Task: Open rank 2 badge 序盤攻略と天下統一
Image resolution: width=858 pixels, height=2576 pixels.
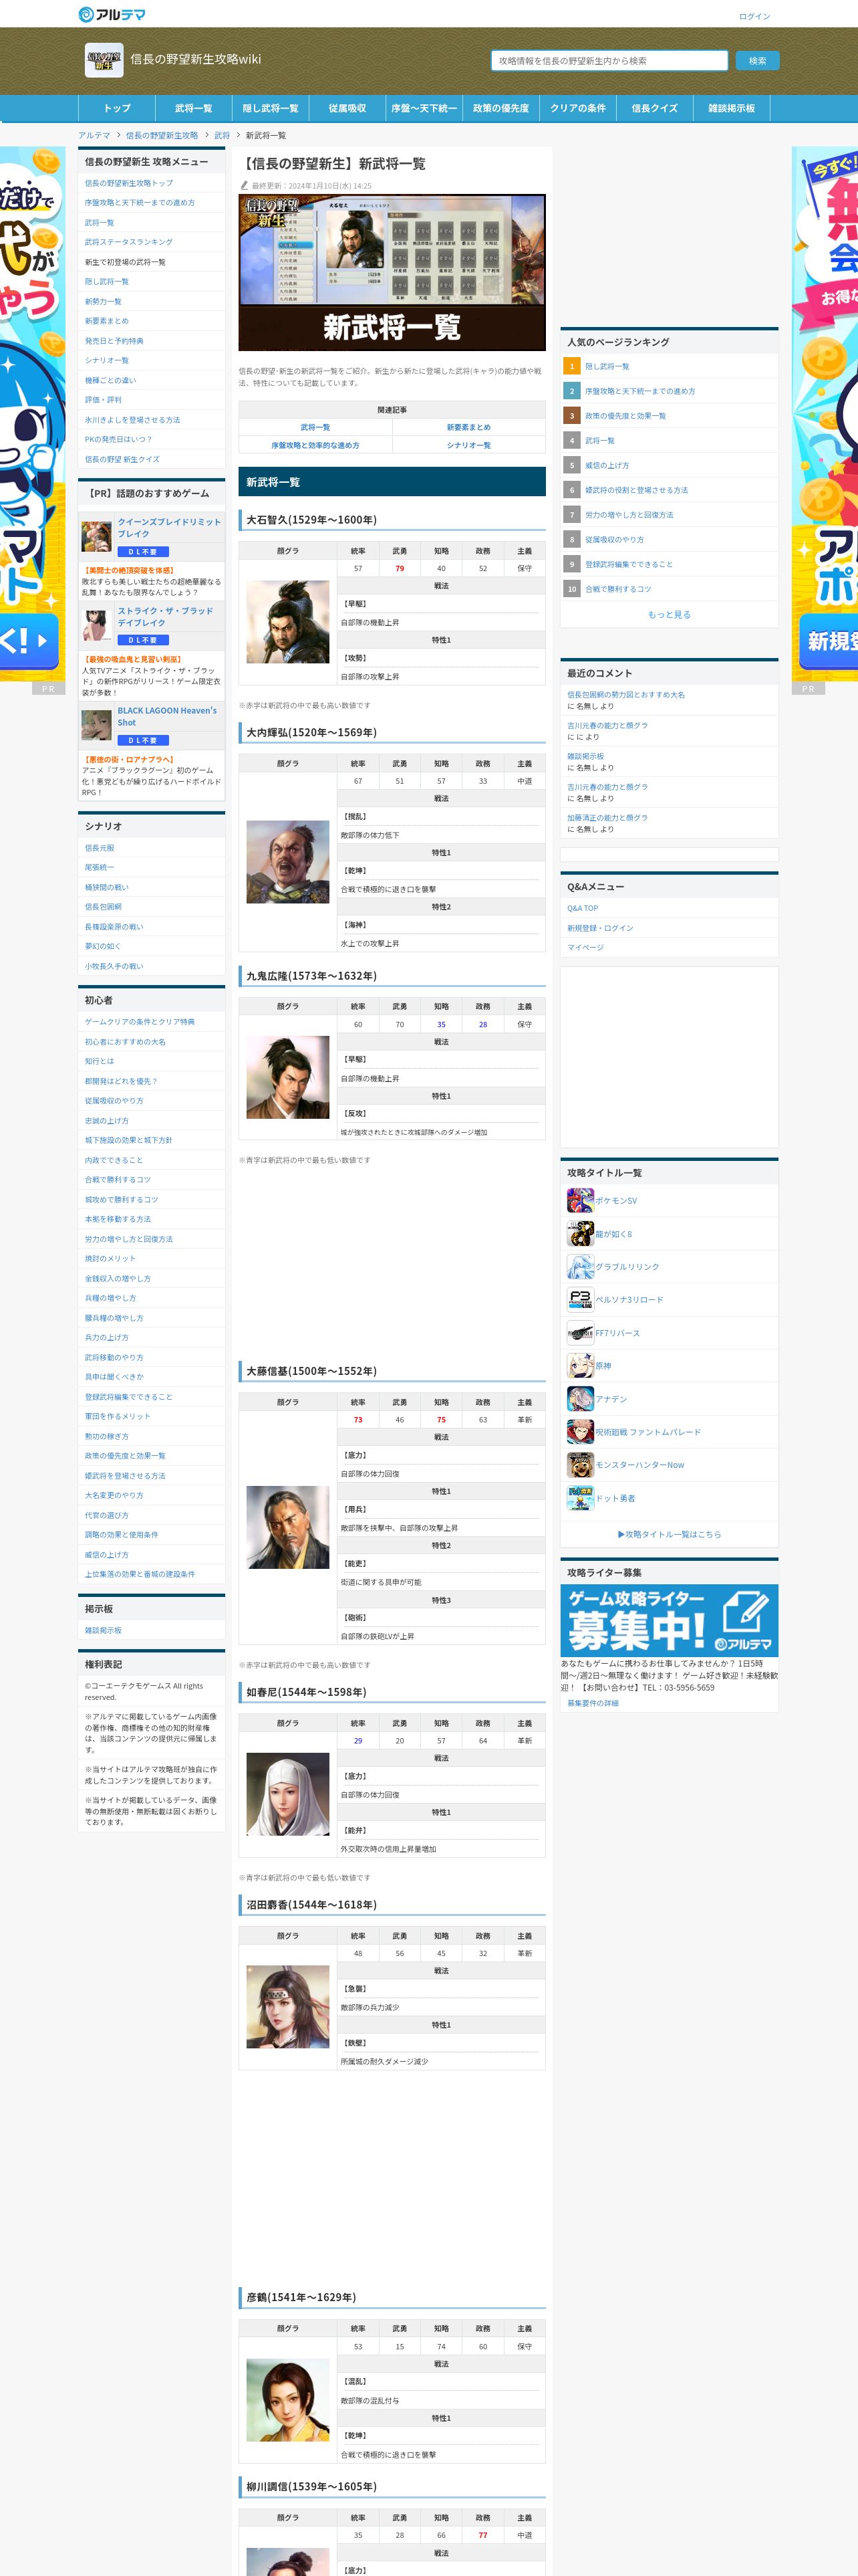Action: pyautogui.click(x=572, y=391)
